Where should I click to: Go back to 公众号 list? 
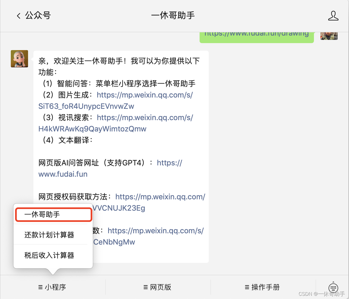[34, 15]
